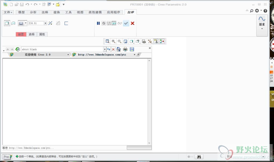
Task: Click the datum display filters icon
Action: 150,41
